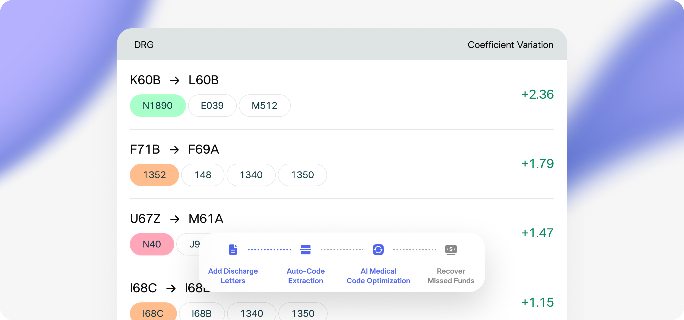Click the discharge letter document icon
Screen dimensions: 684x320
[x=233, y=250]
